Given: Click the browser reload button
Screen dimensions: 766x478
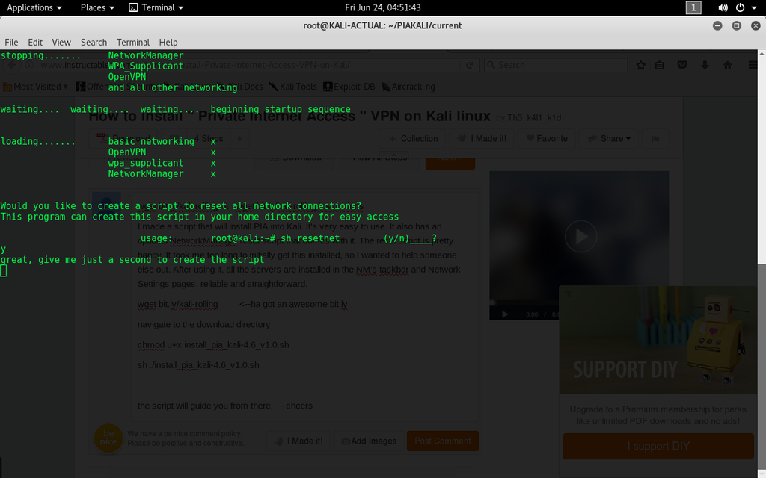Looking at the screenshot, I should click(x=469, y=66).
